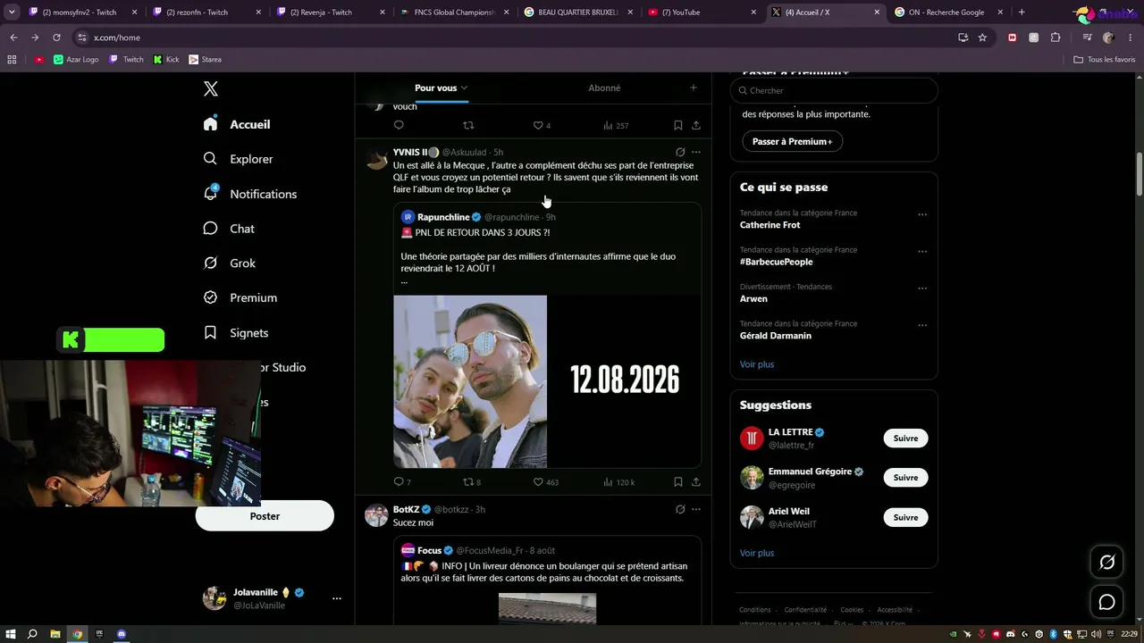Viewport: 1144px width, 643px height.
Task: Open Chat in the X sidebar
Action: tap(230, 229)
